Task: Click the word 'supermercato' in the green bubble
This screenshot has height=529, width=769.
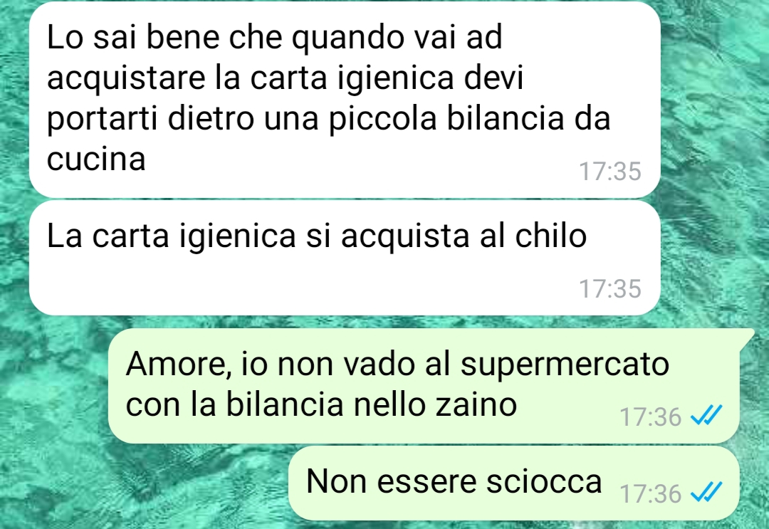Action: [565, 365]
